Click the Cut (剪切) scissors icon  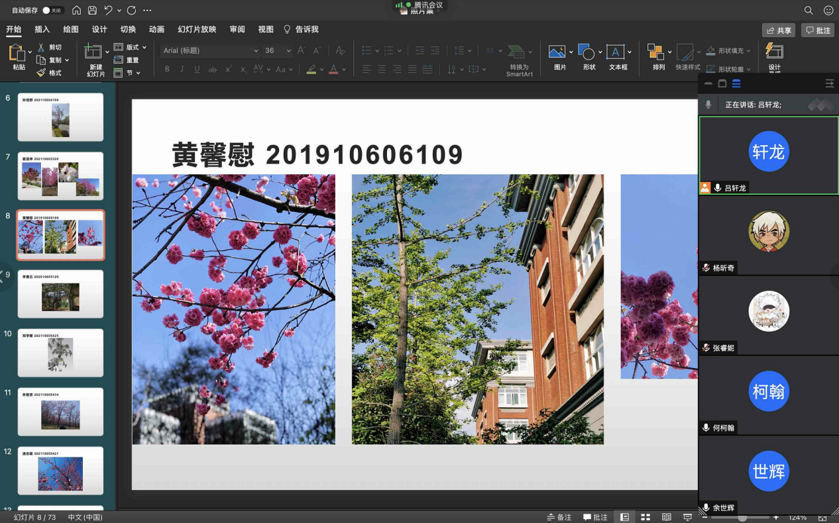[41, 48]
